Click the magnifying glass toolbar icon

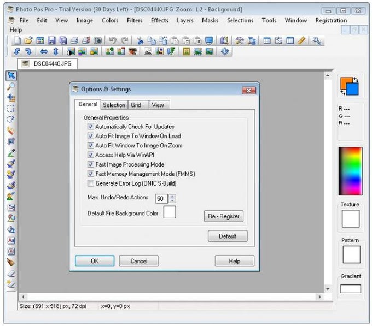click(x=317, y=41)
